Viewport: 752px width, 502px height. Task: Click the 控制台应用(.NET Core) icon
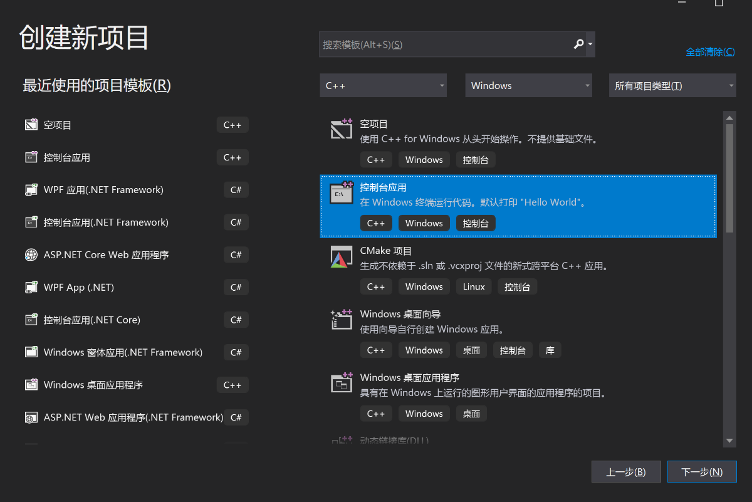pos(31,320)
